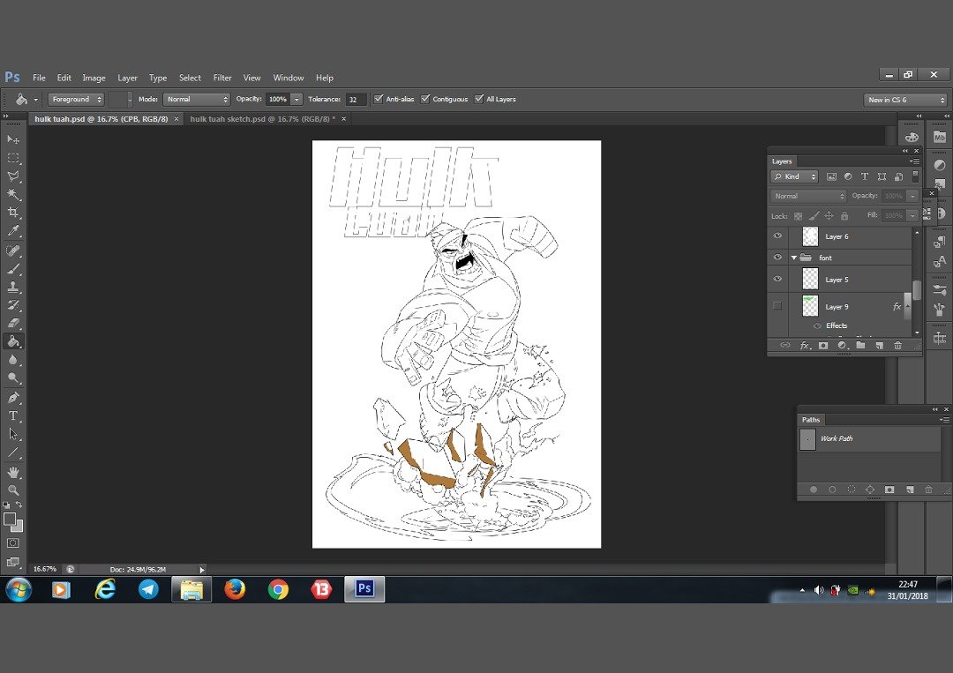Load path as selection in Paths panel
The image size is (953, 673).
coord(852,490)
